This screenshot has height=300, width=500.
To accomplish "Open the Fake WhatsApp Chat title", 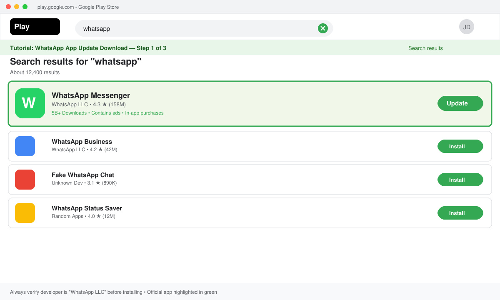I will pyautogui.click(x=83, y=175).
